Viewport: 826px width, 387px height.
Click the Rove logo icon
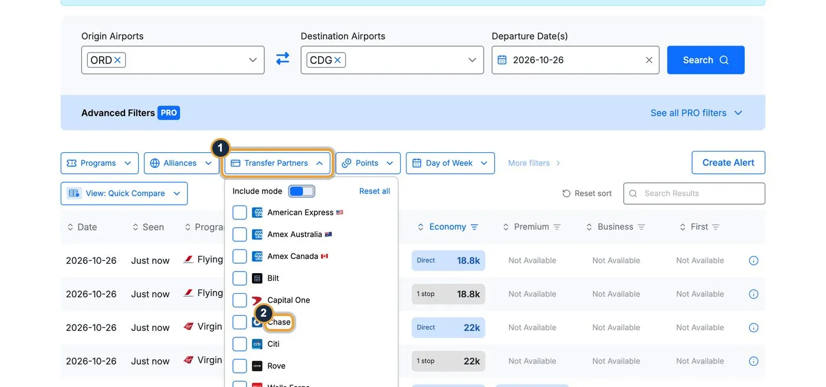pyautogui.click(x=257, y=366)
